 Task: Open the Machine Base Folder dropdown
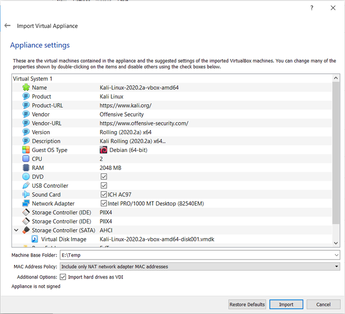click(337, 255)
